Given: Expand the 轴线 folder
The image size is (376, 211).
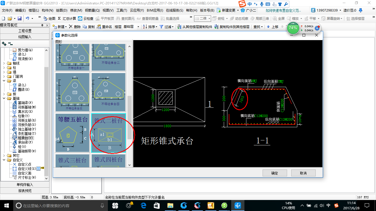Looking at the screenshot, I should click(x=4, y=63).
